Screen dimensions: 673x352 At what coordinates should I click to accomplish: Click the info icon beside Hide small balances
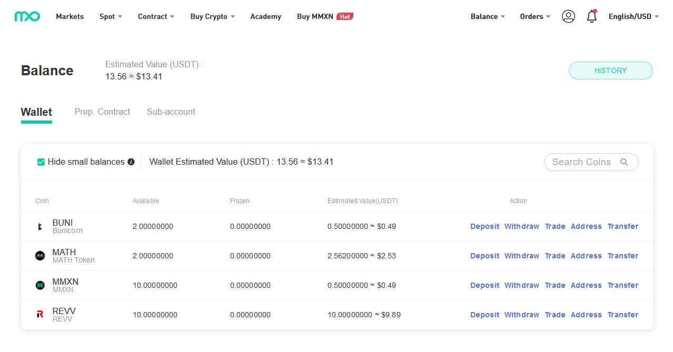coord(131,162)
